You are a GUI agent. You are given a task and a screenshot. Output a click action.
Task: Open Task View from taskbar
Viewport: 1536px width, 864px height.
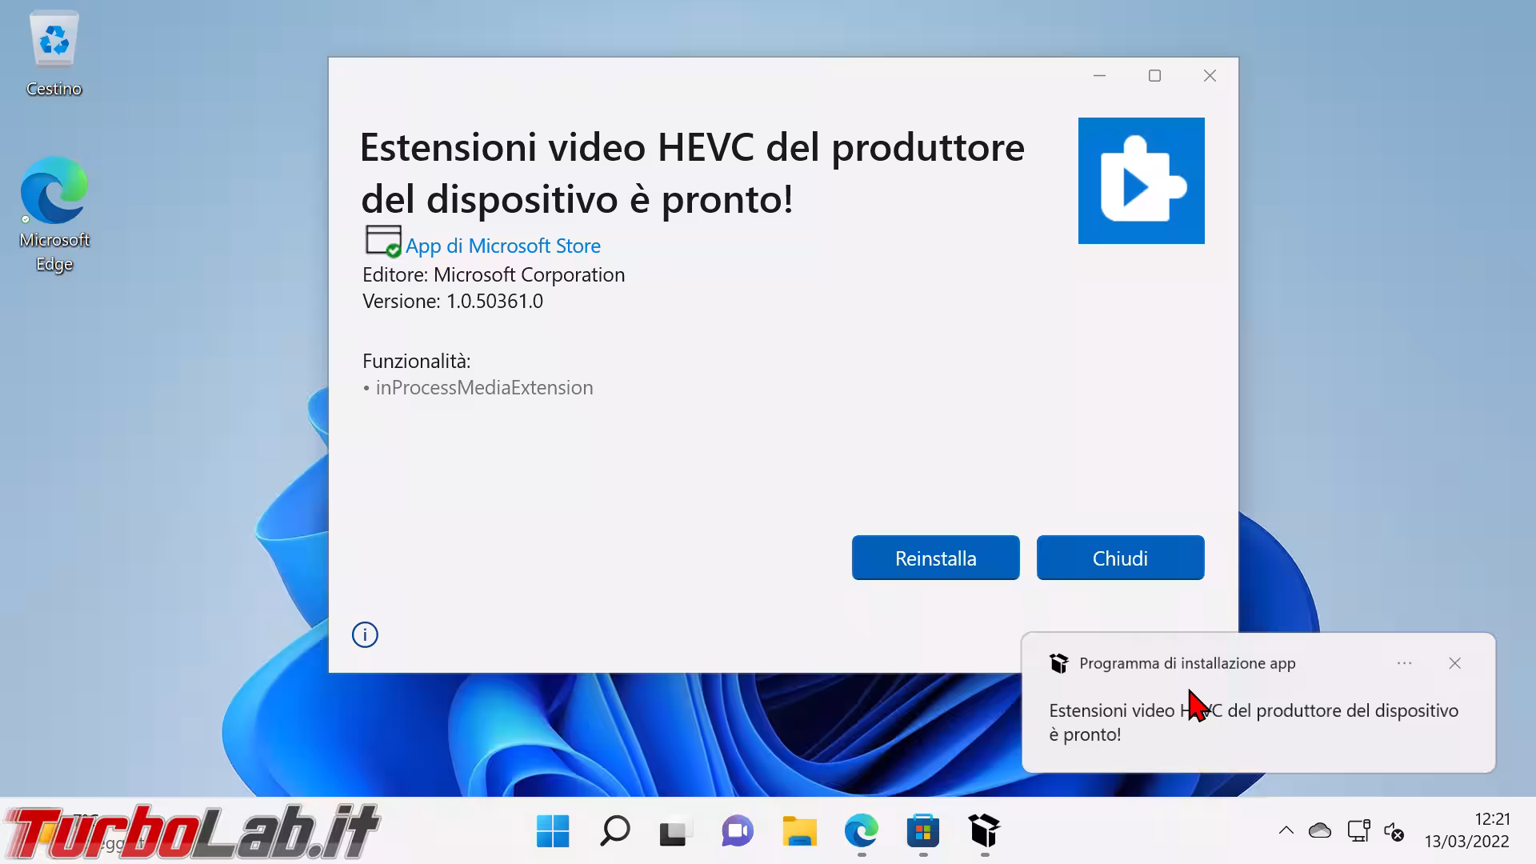coord(676,831)
